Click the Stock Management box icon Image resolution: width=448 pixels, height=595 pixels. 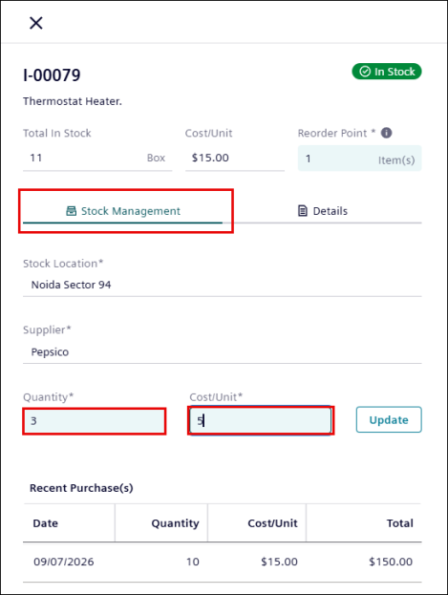pos(71,211)
